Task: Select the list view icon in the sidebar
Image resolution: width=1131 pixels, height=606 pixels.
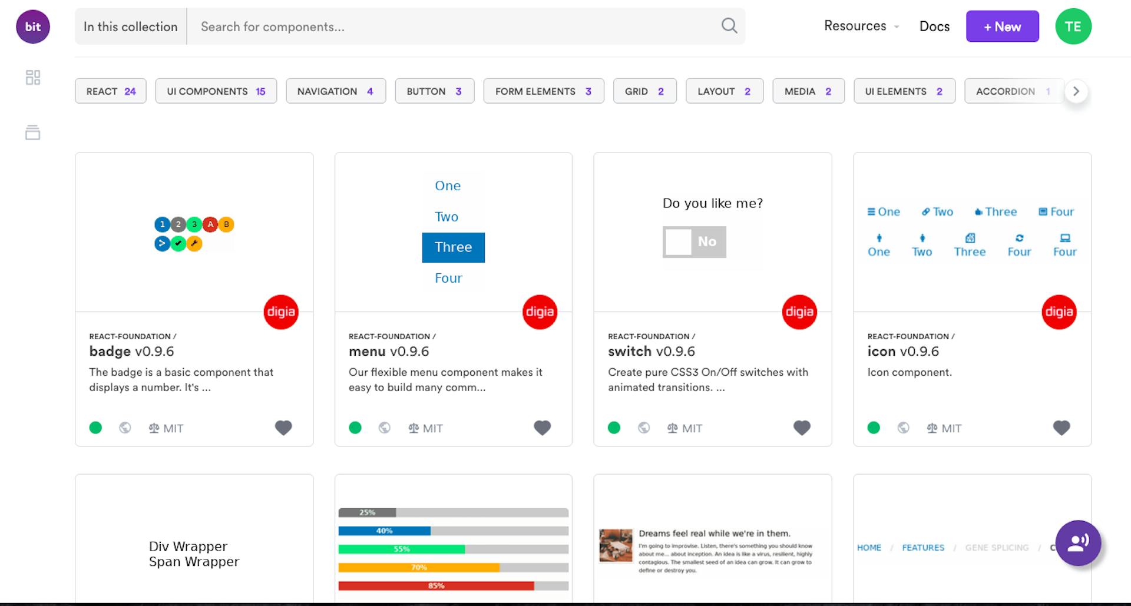Action: [33, 133]
